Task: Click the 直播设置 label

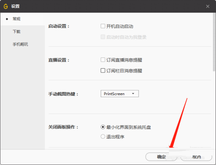Action: coord(59,60)
